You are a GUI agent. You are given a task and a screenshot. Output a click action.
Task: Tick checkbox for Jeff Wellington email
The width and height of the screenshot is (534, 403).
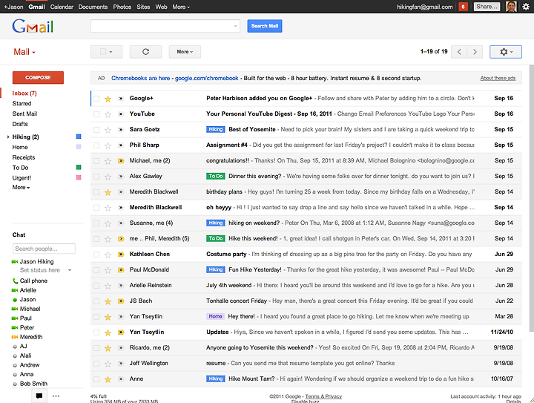tap(96, 364)
